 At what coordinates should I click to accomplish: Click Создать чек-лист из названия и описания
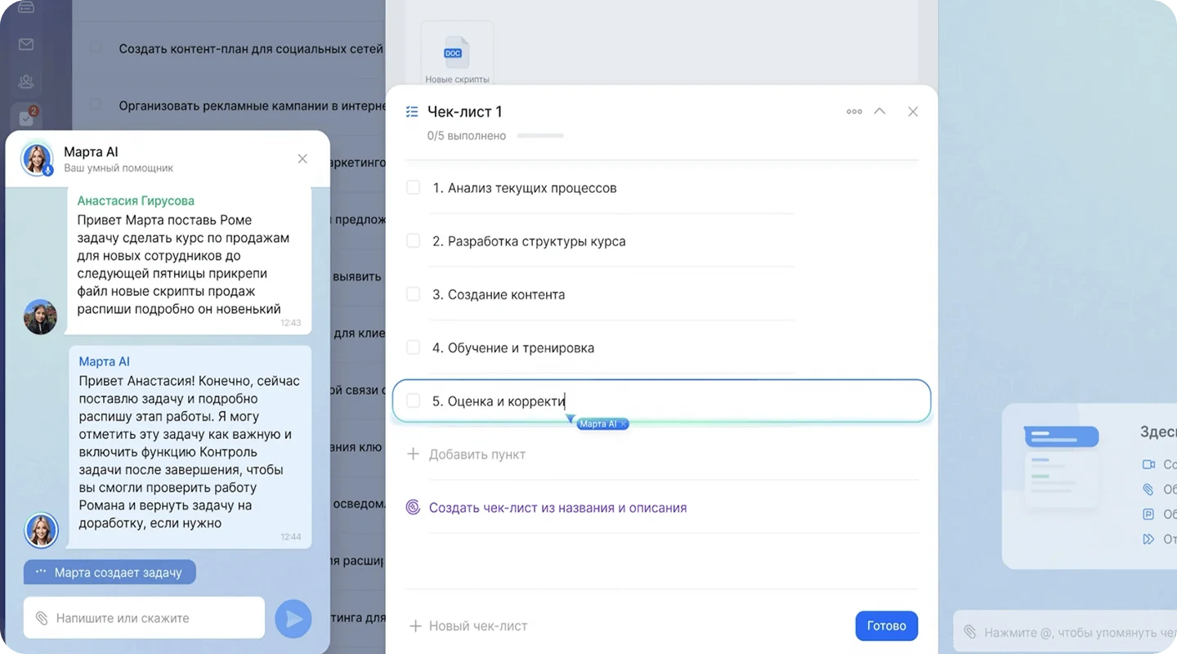557,508
